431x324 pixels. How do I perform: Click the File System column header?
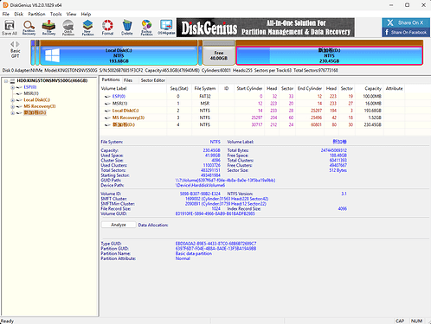coord(205,88)
